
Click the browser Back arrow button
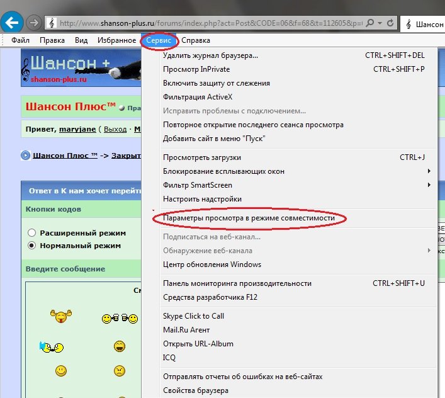pyautogui.click(x=13, y=23)
